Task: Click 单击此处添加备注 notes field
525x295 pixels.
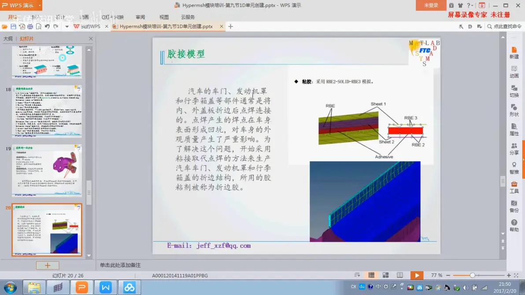Action: pos(120,265)
